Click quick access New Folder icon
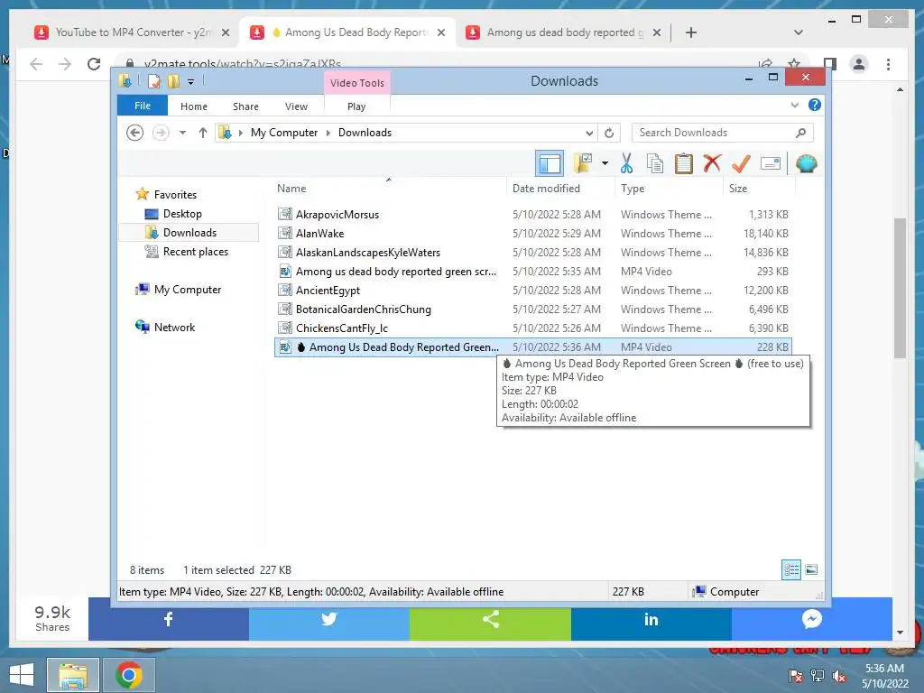The height and width of the screenshot is (693, 924). coord(173,81)
